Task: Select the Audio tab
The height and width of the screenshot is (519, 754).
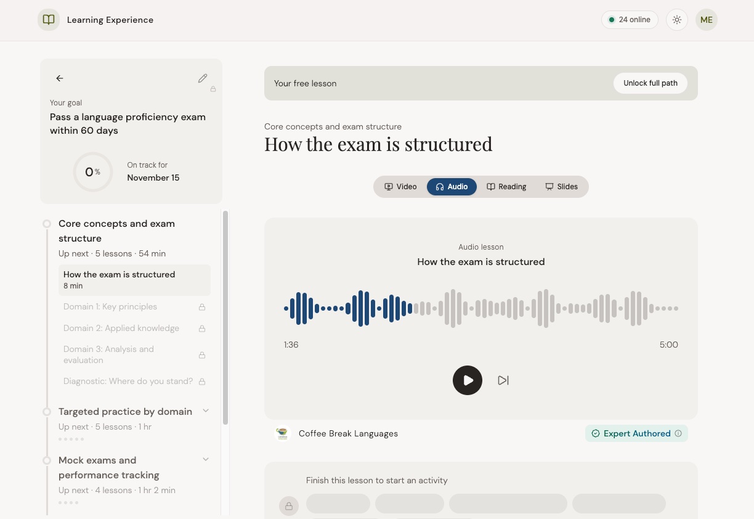Action: (x=452, y=187)
